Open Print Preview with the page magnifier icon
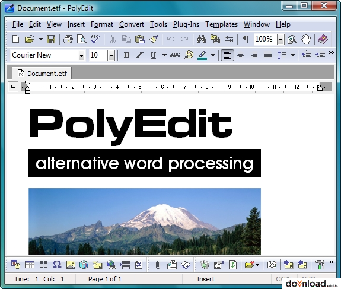Screen dimensions: 341x289 82,39
